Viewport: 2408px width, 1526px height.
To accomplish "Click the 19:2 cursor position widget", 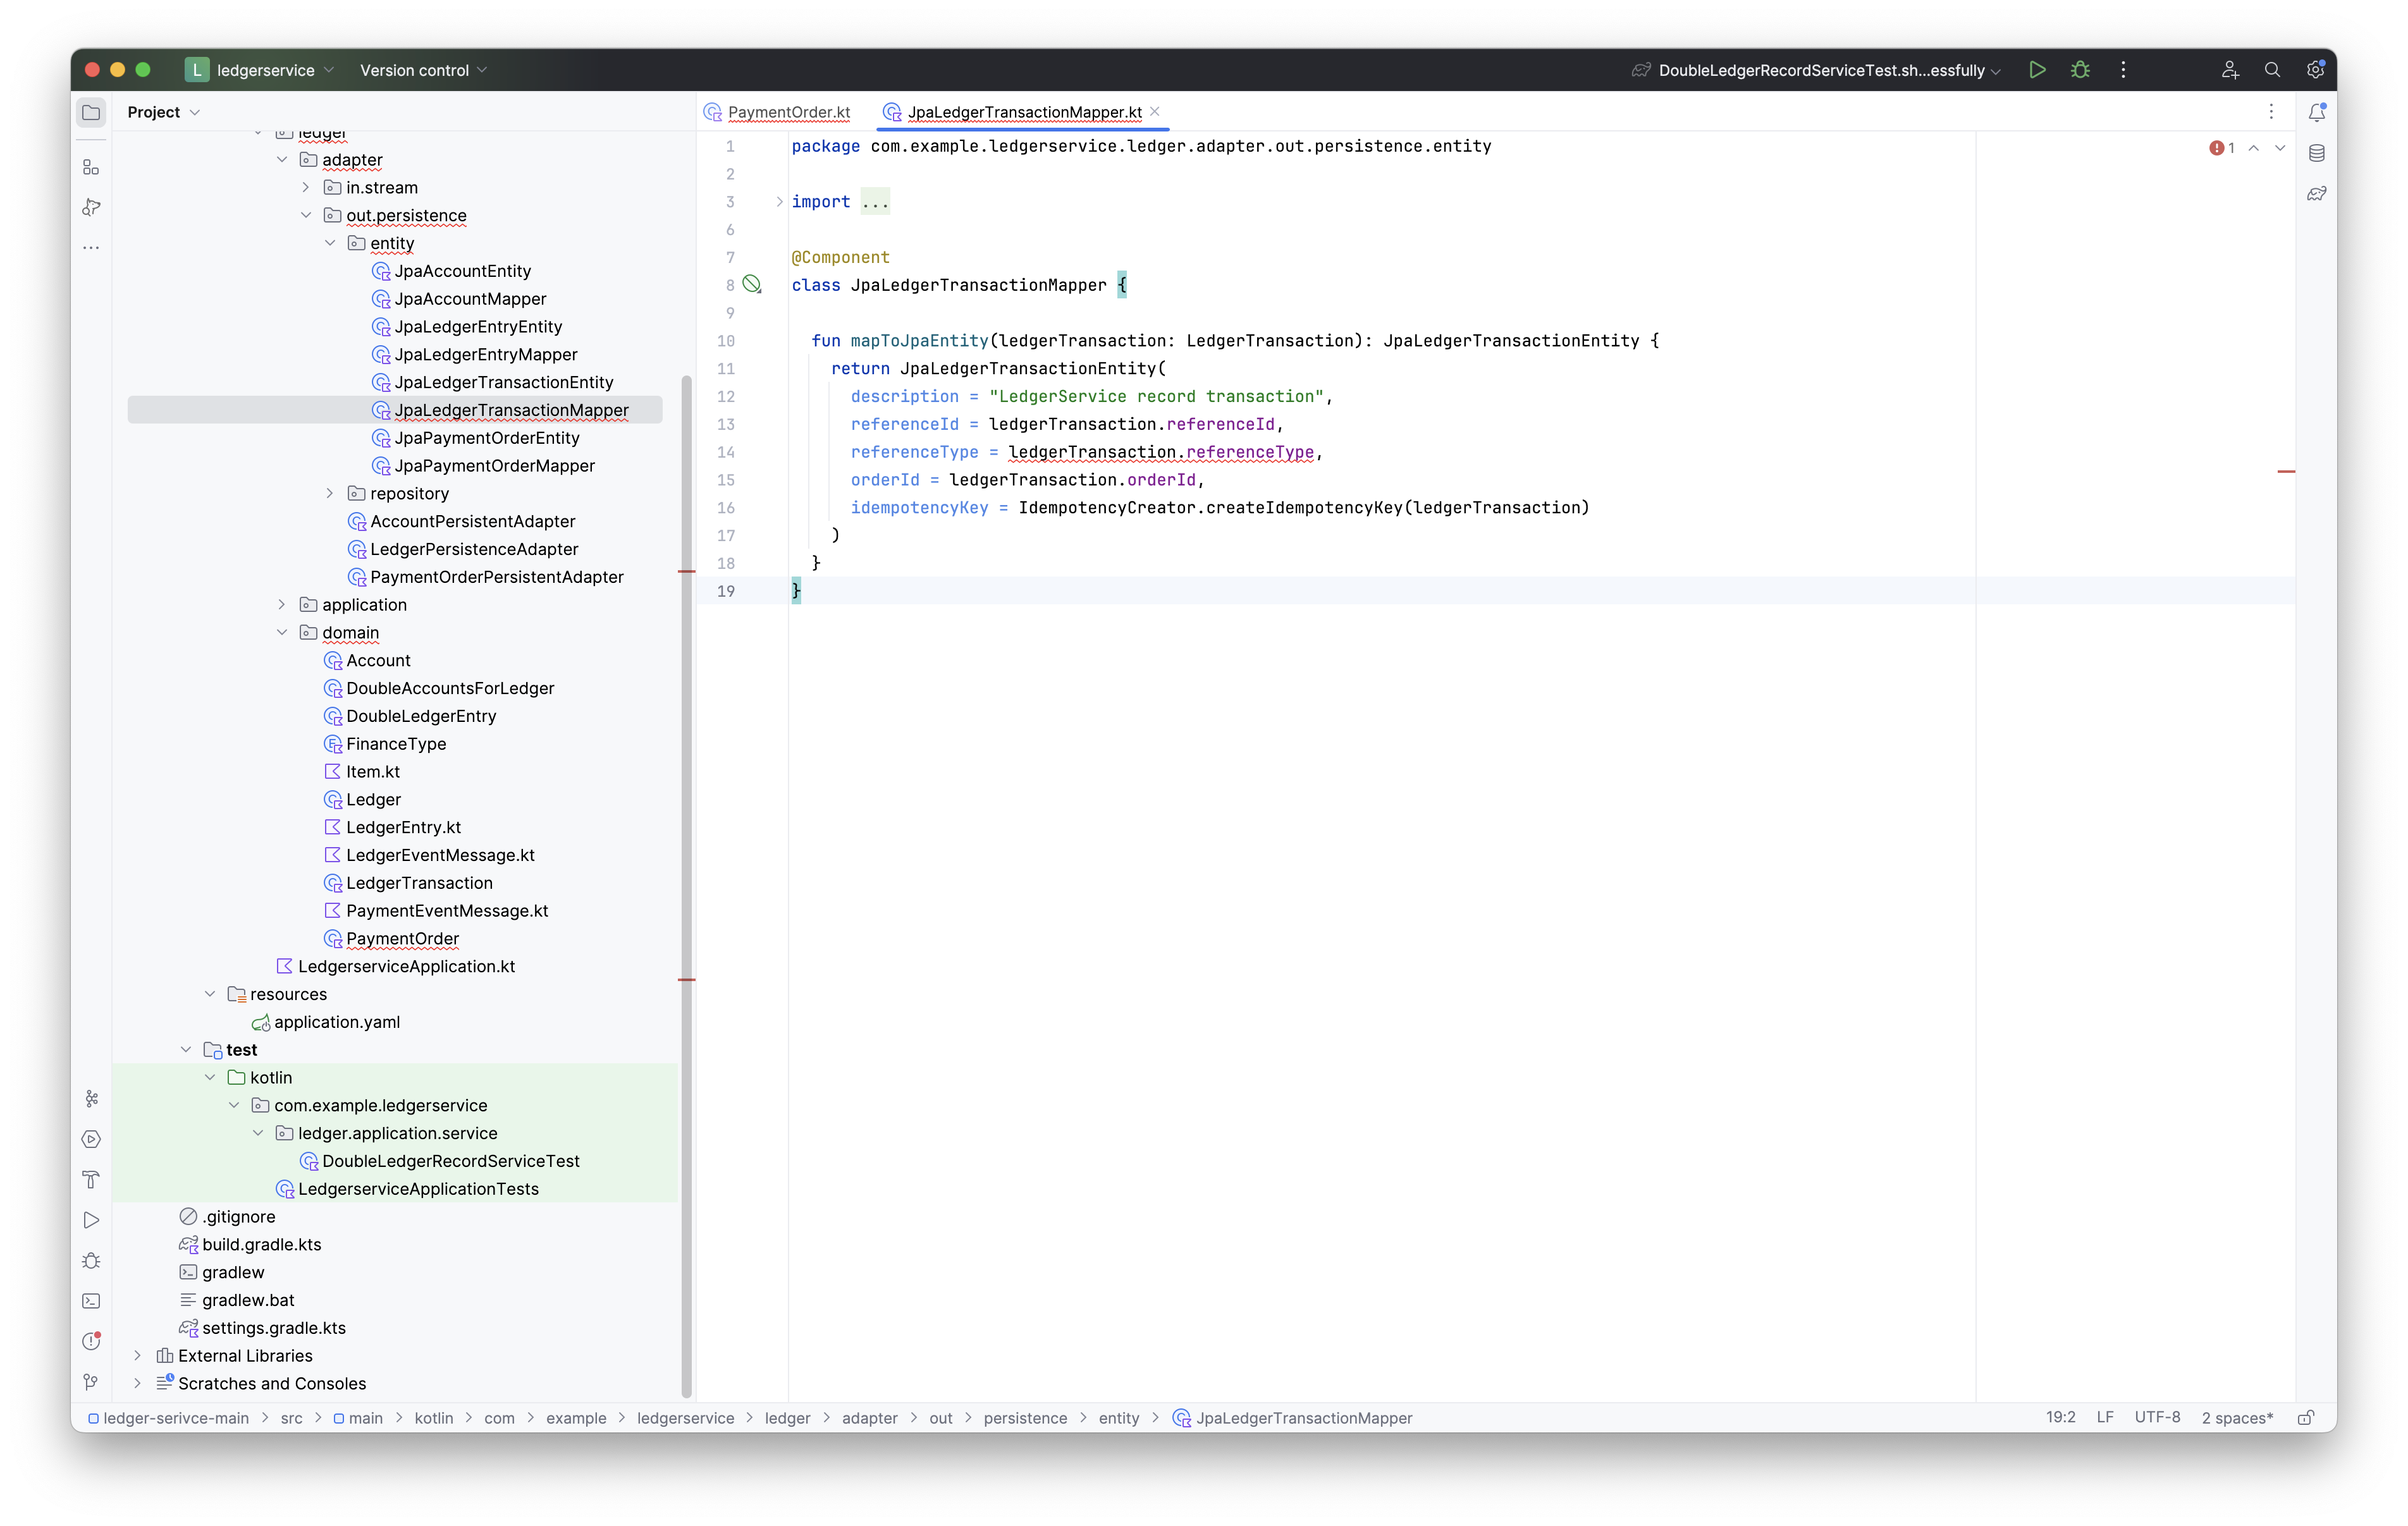I will point(2060,1417).
